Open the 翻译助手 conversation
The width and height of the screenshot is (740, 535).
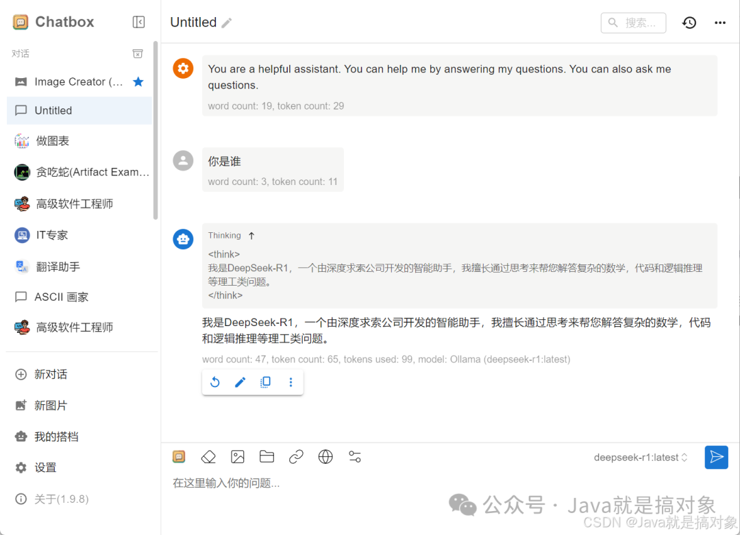pos(79,266)
